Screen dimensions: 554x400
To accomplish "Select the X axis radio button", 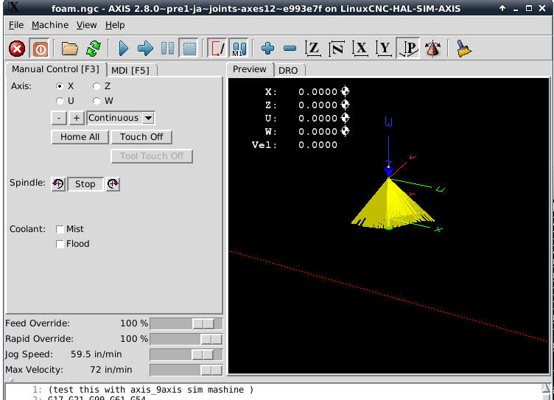I will pos(60,86).
